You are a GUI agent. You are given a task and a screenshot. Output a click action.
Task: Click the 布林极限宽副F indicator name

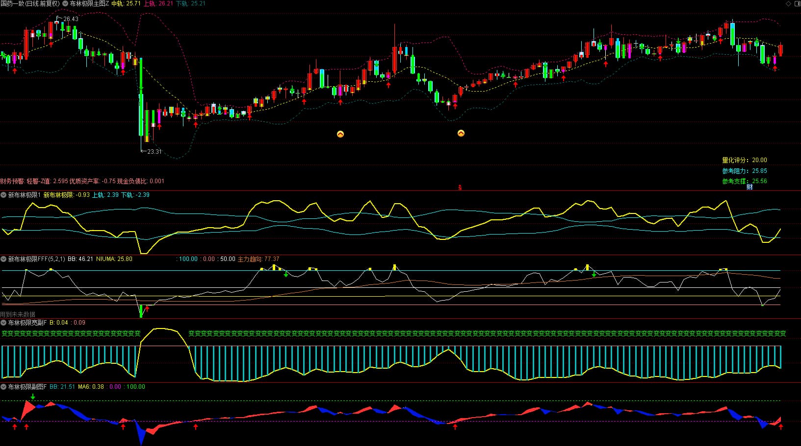[27, 323]
